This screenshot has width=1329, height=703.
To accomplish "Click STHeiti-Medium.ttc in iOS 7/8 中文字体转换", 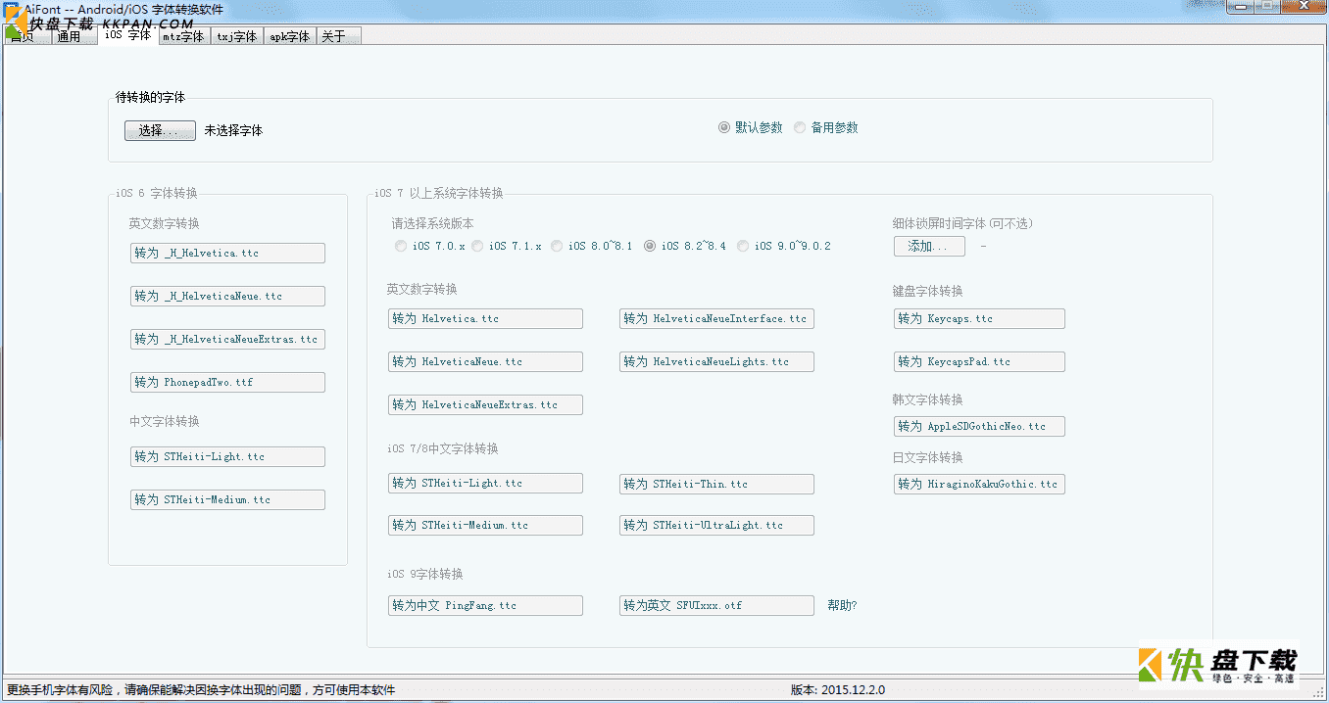I will click(x=485, y=525).
